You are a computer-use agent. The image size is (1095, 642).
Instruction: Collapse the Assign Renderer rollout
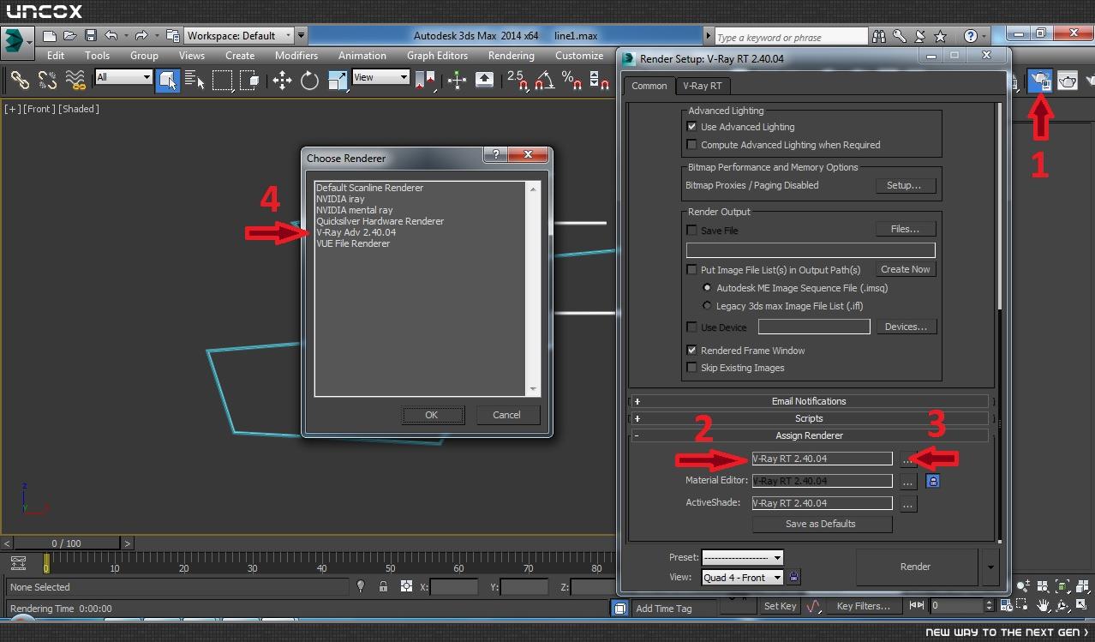coord(810,435)
